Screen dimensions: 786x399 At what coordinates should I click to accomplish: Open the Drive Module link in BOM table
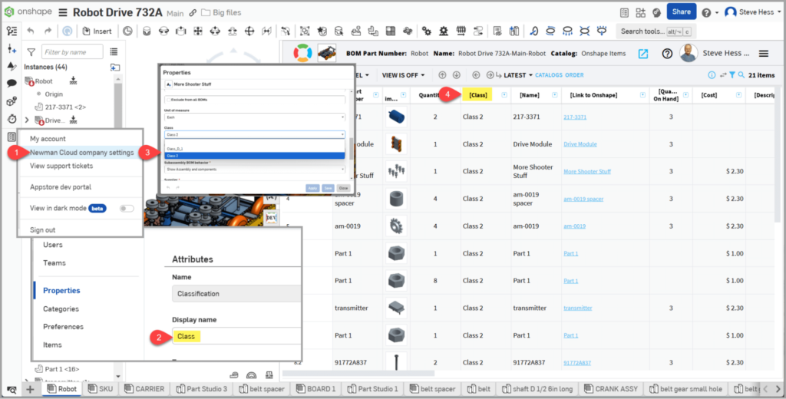tap(580, 143)
